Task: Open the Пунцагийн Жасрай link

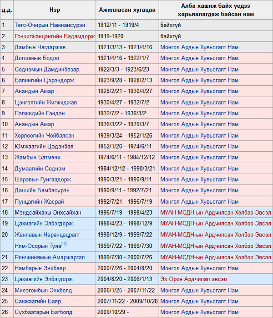Action: click(39, 201)
